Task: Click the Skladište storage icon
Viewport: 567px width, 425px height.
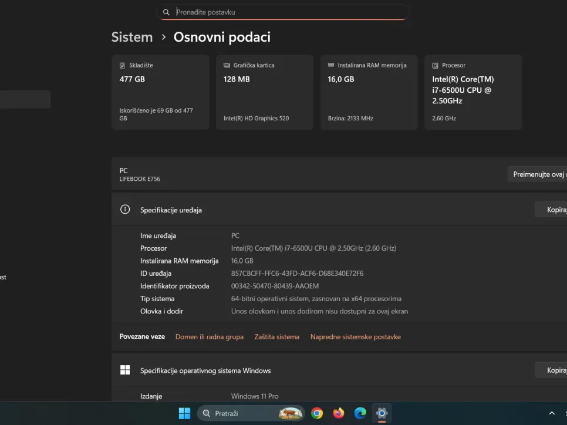Action: point(122,66)
